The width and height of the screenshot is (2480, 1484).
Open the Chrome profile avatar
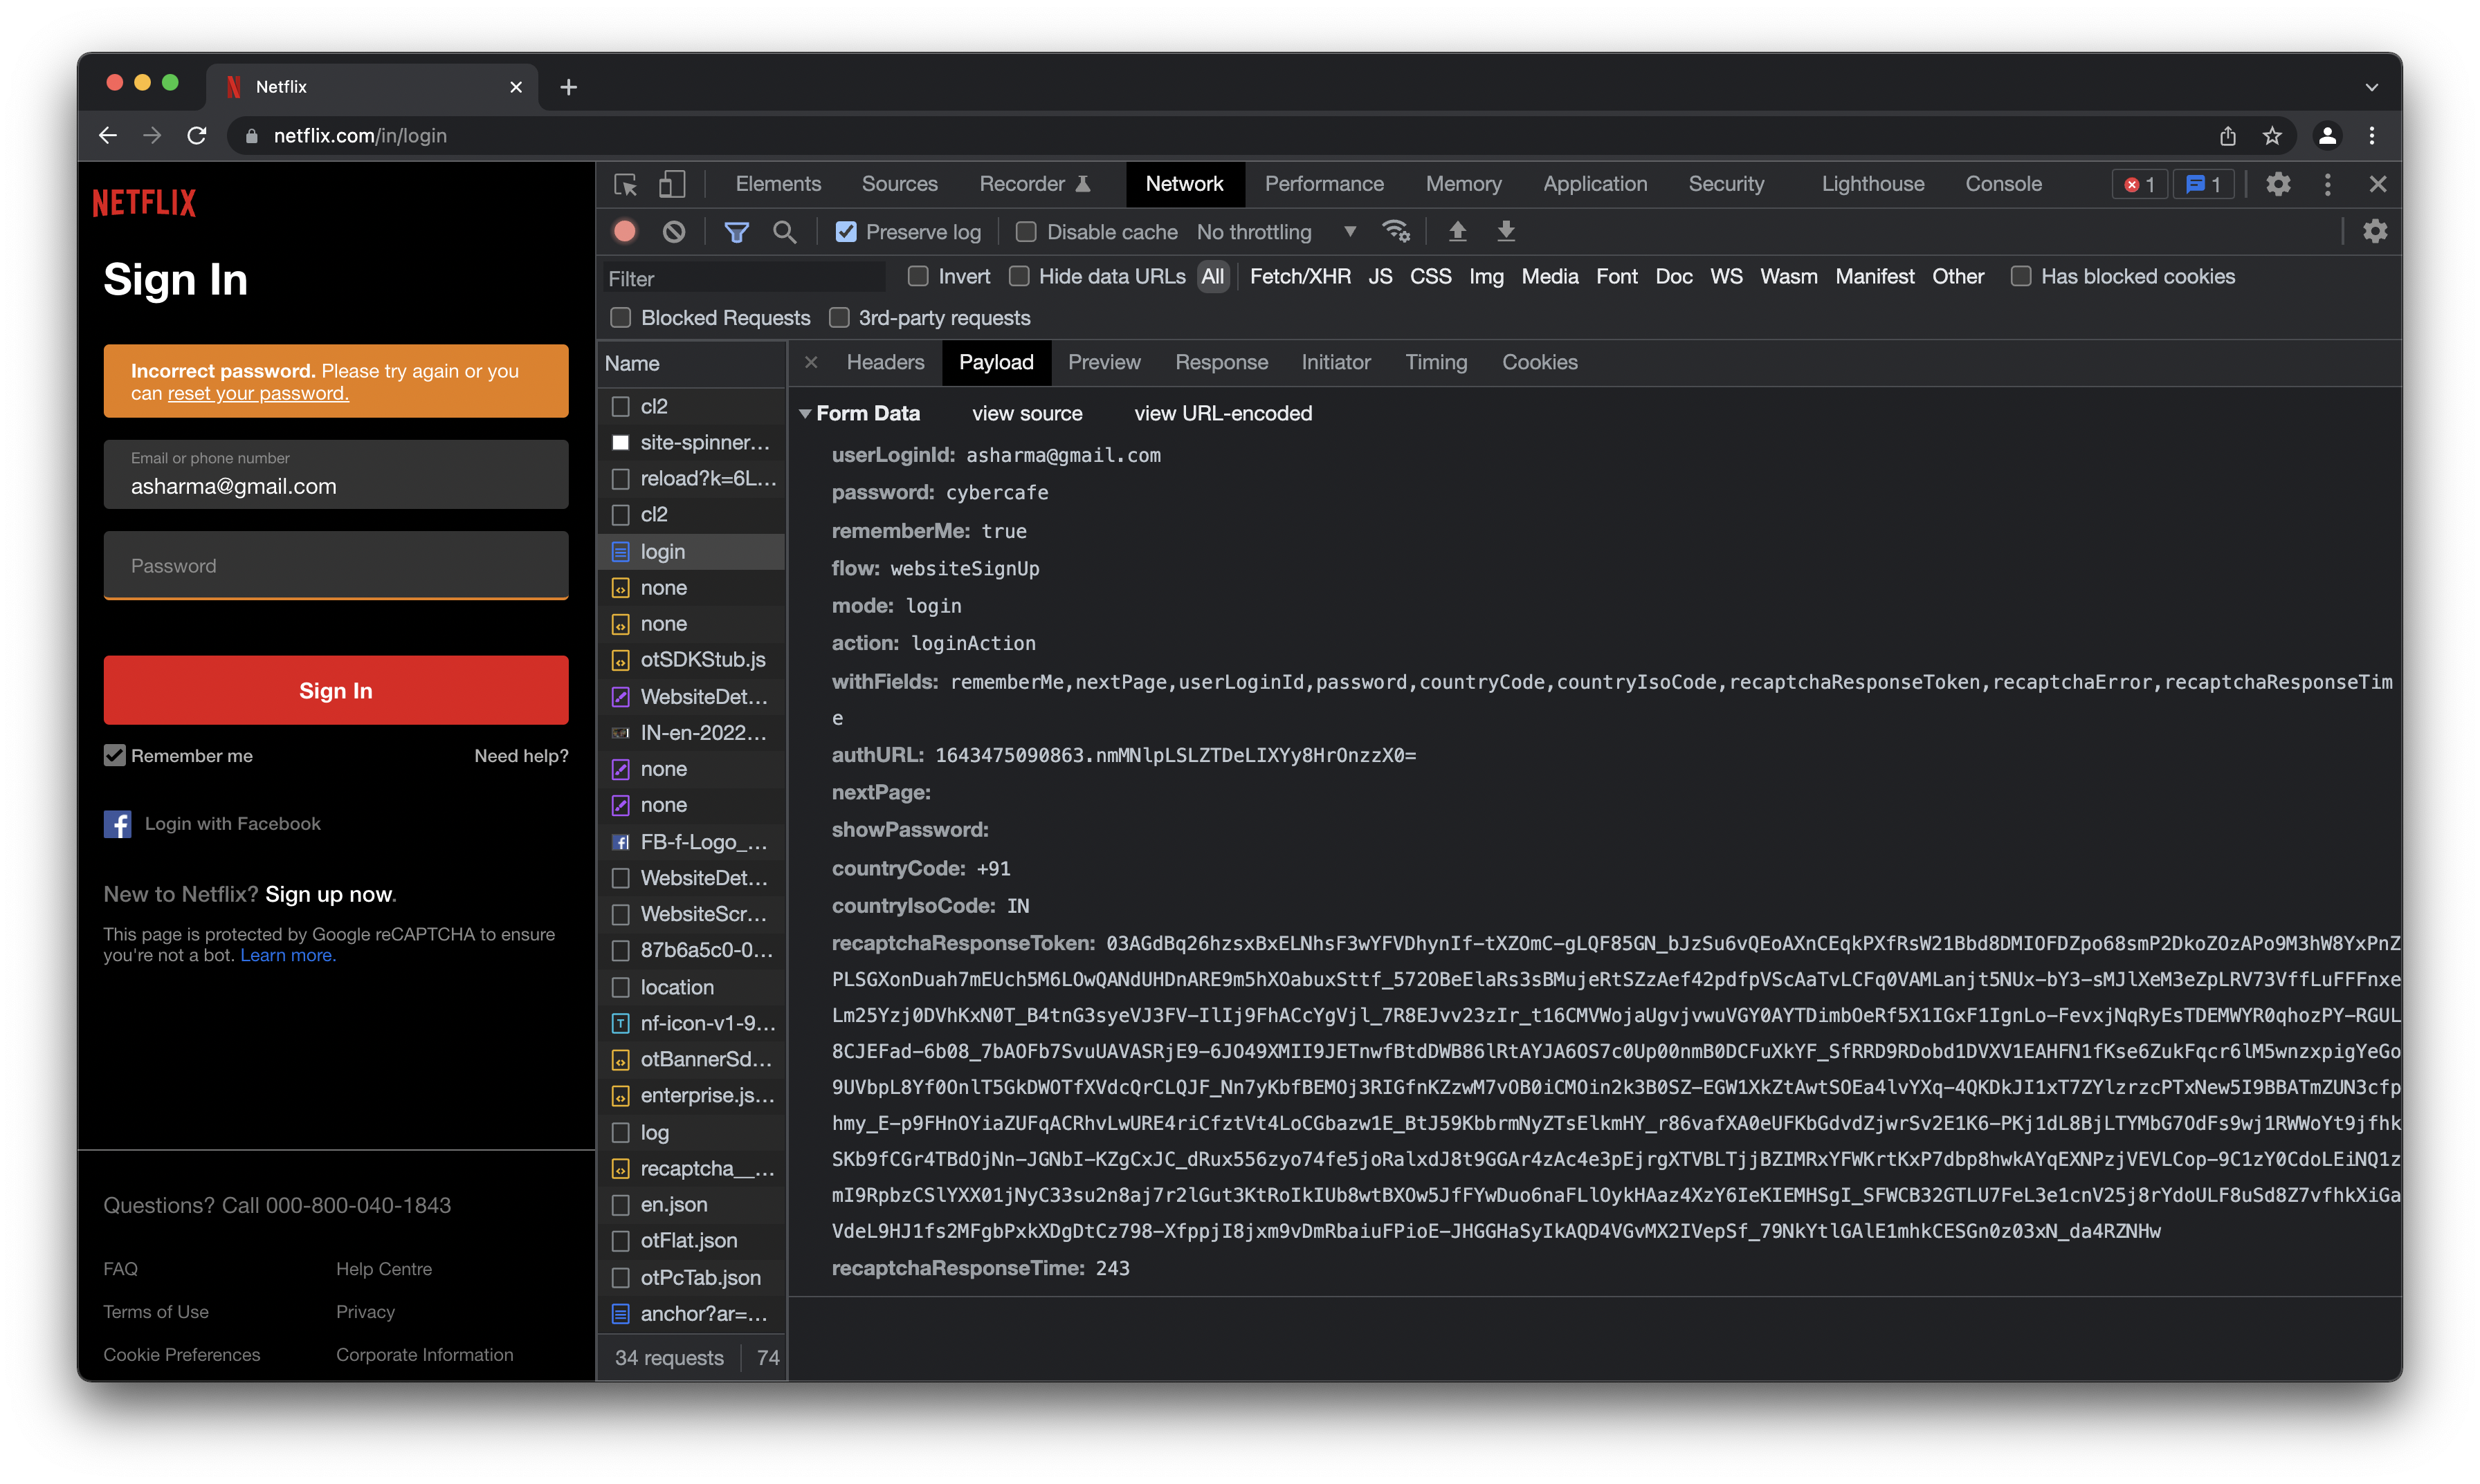pos(2328,135)
